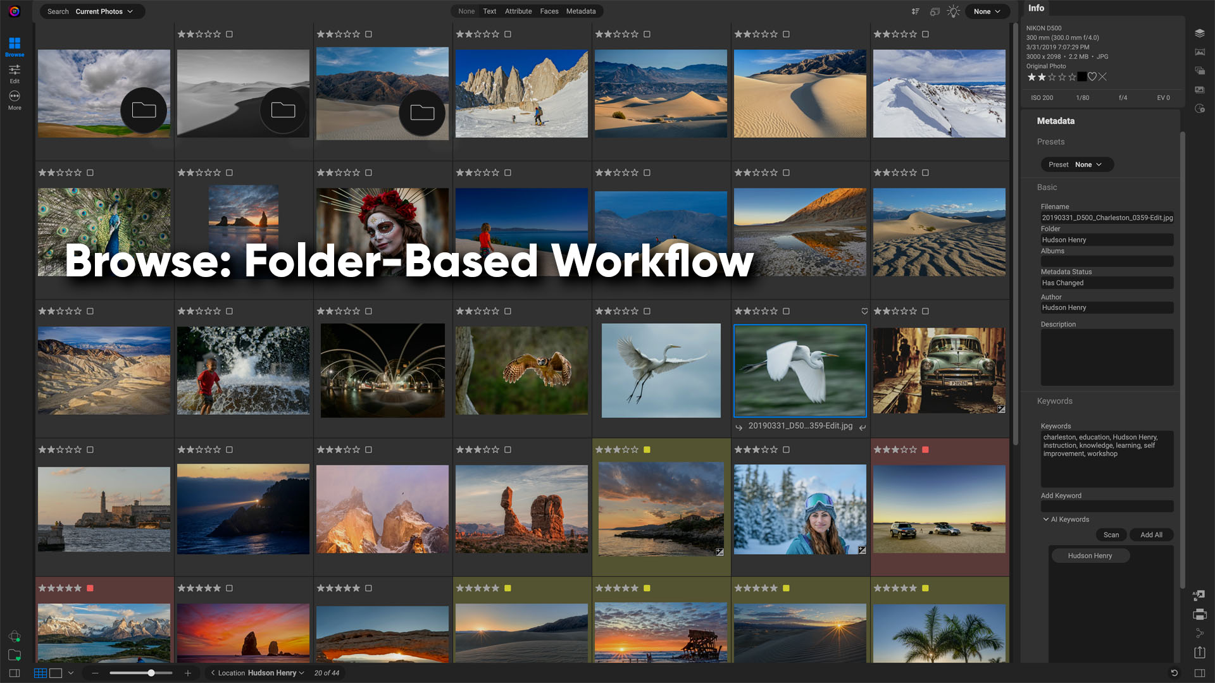This screenshot has height=683, width=1215.
Task: Open the Layers panel icon
Action: pos(1199,33)
